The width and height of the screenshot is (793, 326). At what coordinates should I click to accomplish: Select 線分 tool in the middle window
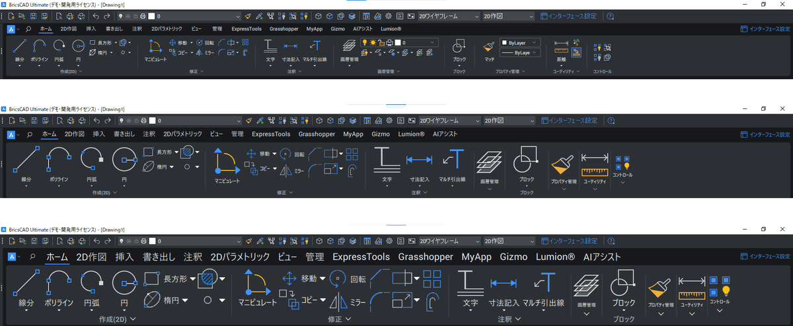pos(26,164)
